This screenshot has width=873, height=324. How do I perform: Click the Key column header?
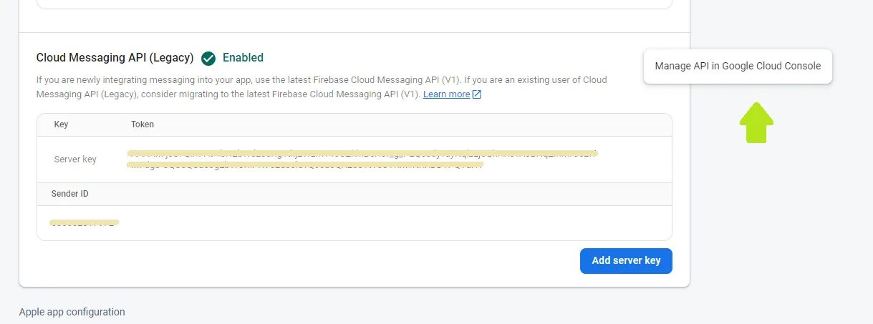(61, 124)
